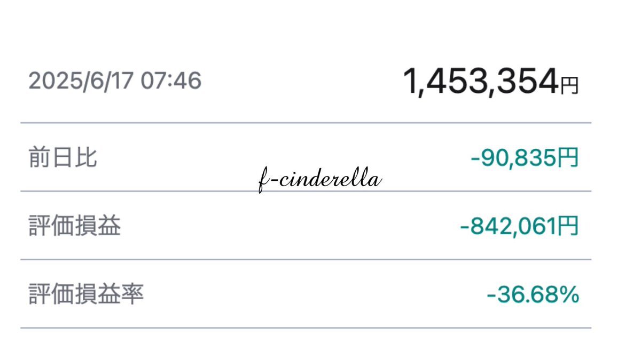The image size is (641, 360).
Task: Click divider line beneath the 前日比 row
Action: (x=306, y=191)
